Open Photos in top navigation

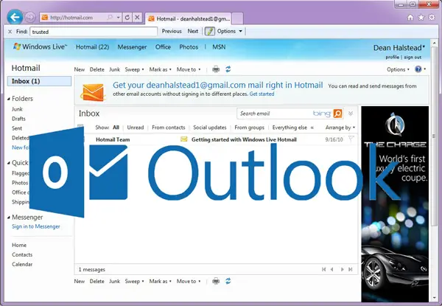(189, 47)
